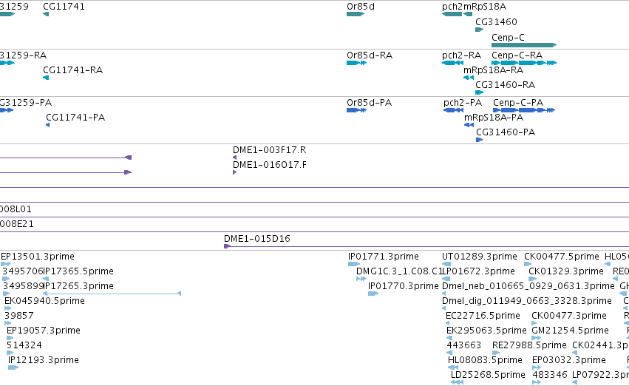This screenshot has height=386, width=629.
Task: Click the 483346 feature label
Action: click(x=550, y=374)
